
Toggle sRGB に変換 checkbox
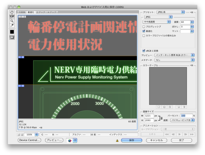click(x=144, y=51)
